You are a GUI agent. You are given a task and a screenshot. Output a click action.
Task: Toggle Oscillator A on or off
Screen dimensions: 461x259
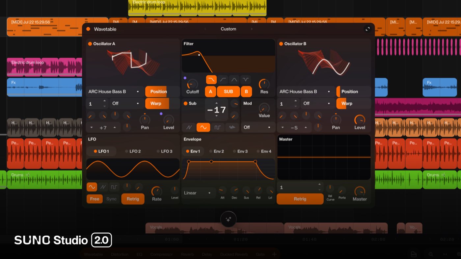coord(90,44)
